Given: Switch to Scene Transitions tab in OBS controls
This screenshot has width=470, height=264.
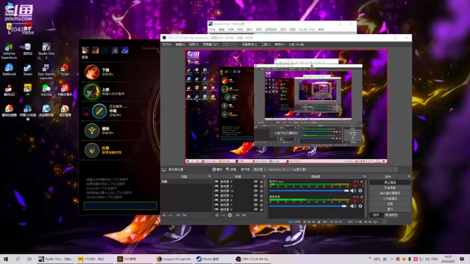Looking at the screenshot, I should 391,215.
